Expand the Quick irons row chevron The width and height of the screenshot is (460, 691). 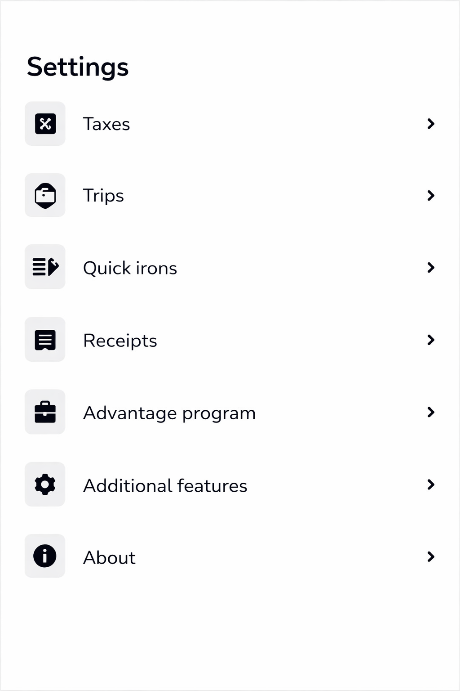[431, 268]
